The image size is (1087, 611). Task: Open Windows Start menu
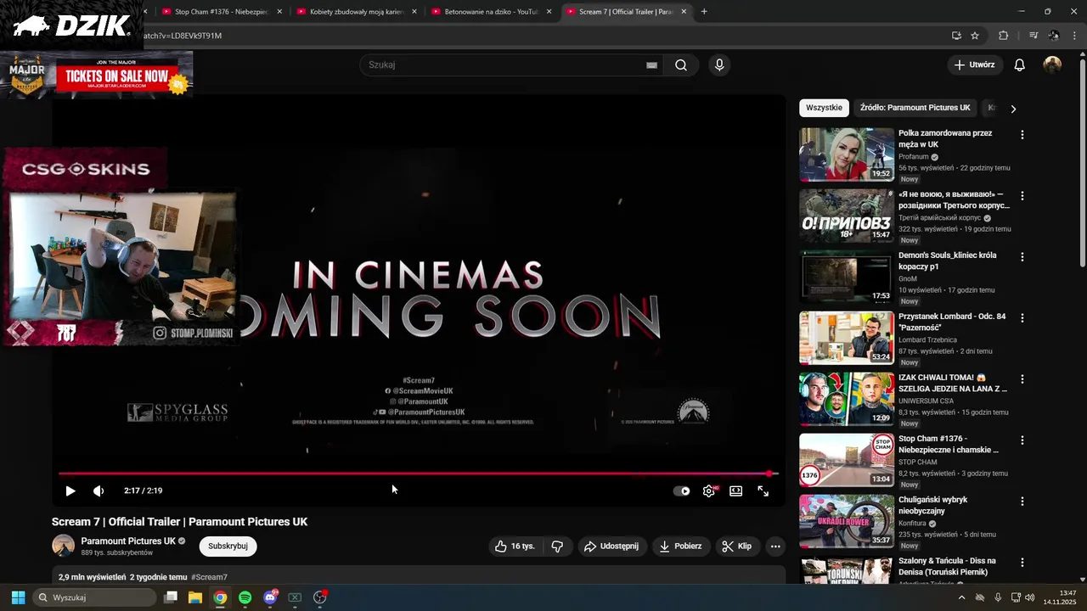pos(18,597)
